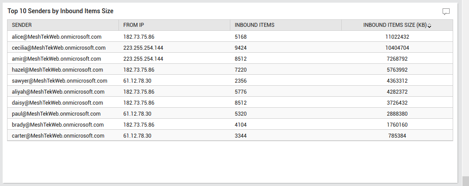Toggle sort arrow on Inbound Items Size
The height and width of the screenshot is (186, 469).
pyautogui.click(x=429, y=26)
